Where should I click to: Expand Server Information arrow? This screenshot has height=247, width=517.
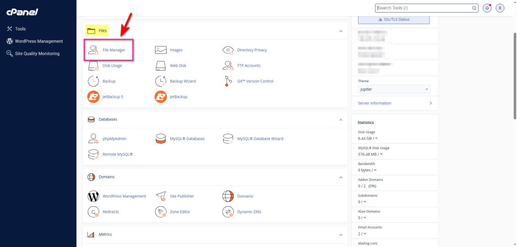click(x=430, y=103)
